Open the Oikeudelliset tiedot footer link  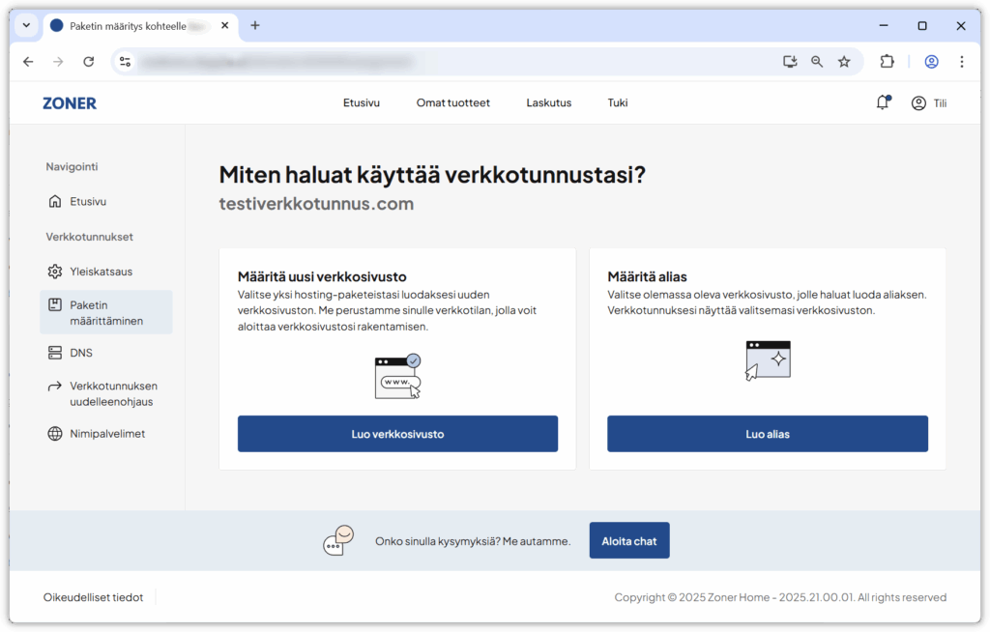click(x=93, y=597)
